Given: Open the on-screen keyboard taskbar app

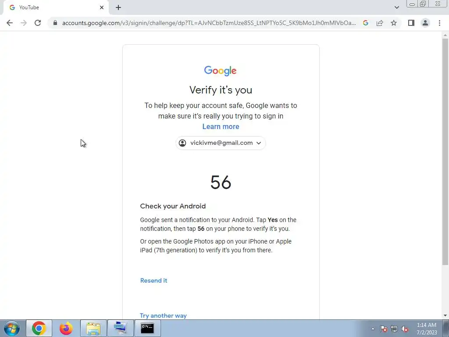Looking at the screenshot, I should coord(121,328).
